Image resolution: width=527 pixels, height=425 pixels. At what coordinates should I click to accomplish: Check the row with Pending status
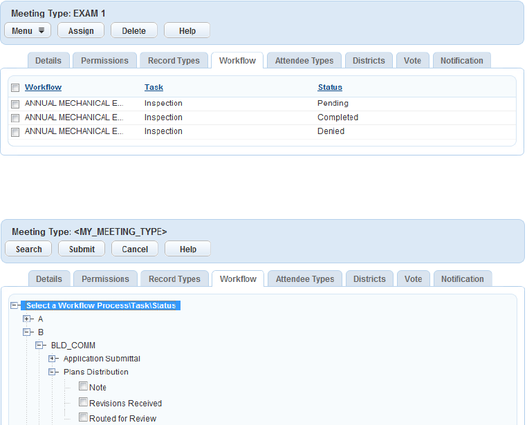tap(15, 104)
